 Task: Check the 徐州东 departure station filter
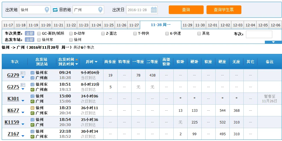[x=39, y=40]
